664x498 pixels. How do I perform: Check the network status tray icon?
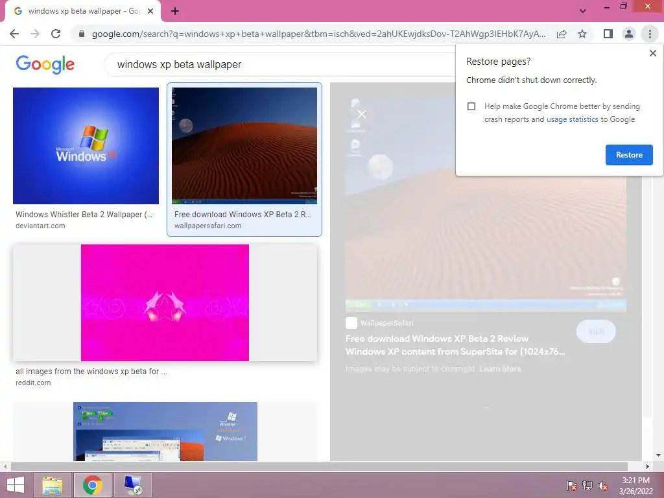587,486
